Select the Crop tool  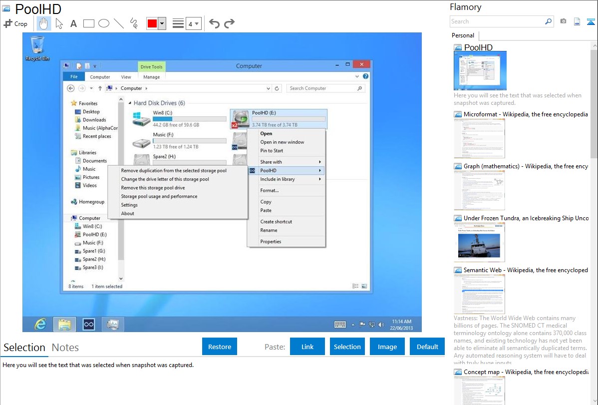pyautogui.click(x=15, y=23)
